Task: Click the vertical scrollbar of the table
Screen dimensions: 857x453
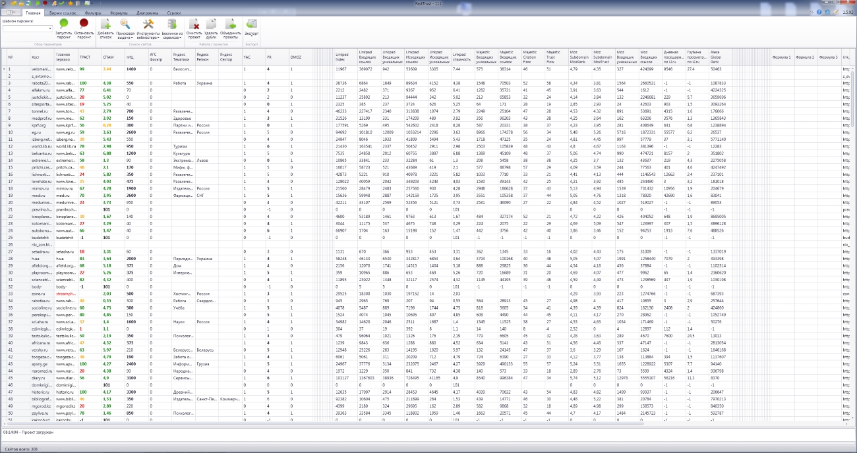Action: tap(853, 244)
